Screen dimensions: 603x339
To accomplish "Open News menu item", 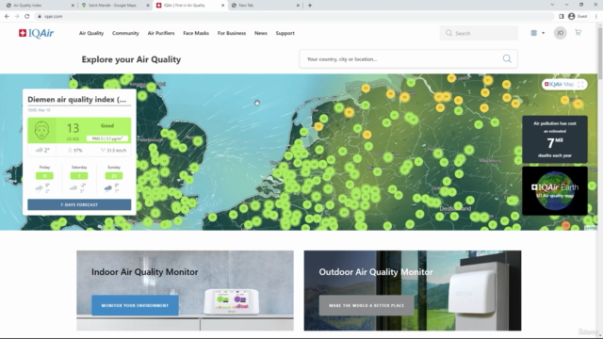I will coord(261,33).
